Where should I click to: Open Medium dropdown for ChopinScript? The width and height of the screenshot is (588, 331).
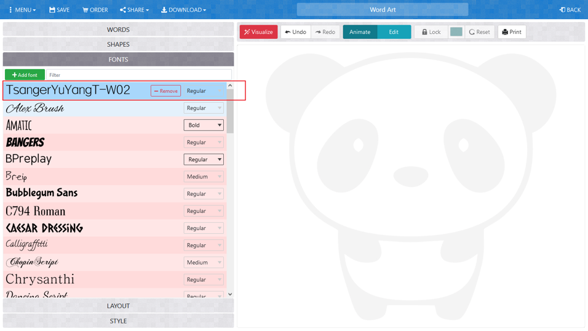pyautogui.click(x=204, y=262)
